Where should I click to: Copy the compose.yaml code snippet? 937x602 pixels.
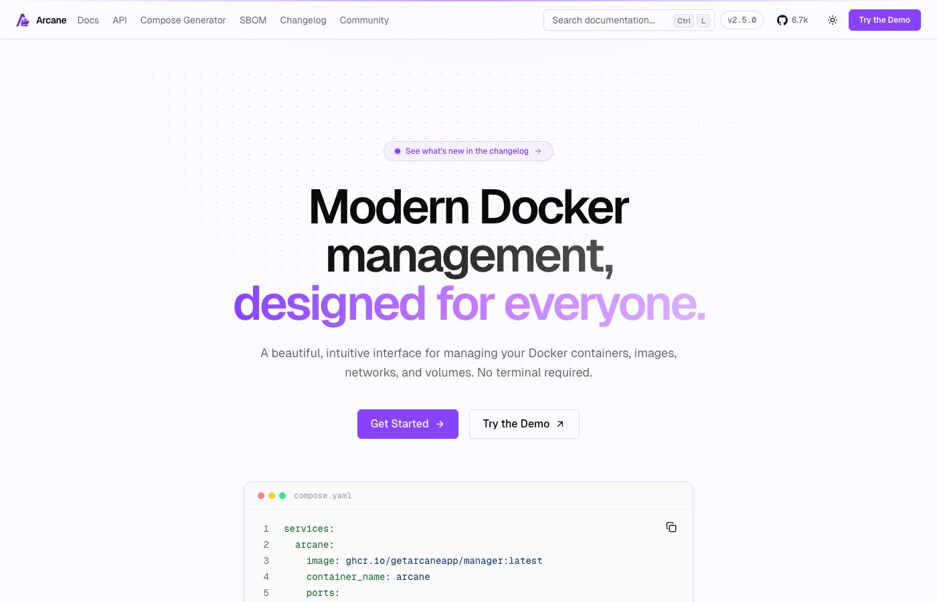coord(671,527)
